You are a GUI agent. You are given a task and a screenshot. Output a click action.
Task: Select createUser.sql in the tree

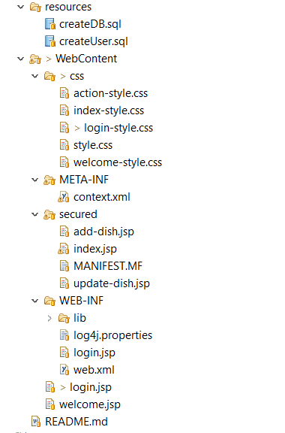[x=94, y=41]
